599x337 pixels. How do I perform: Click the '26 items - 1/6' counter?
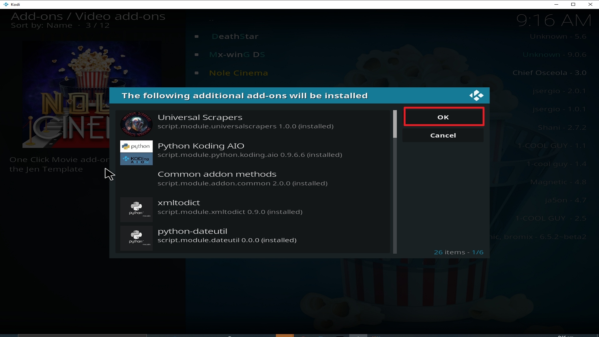pyautogui.click(x=459, y=252)
